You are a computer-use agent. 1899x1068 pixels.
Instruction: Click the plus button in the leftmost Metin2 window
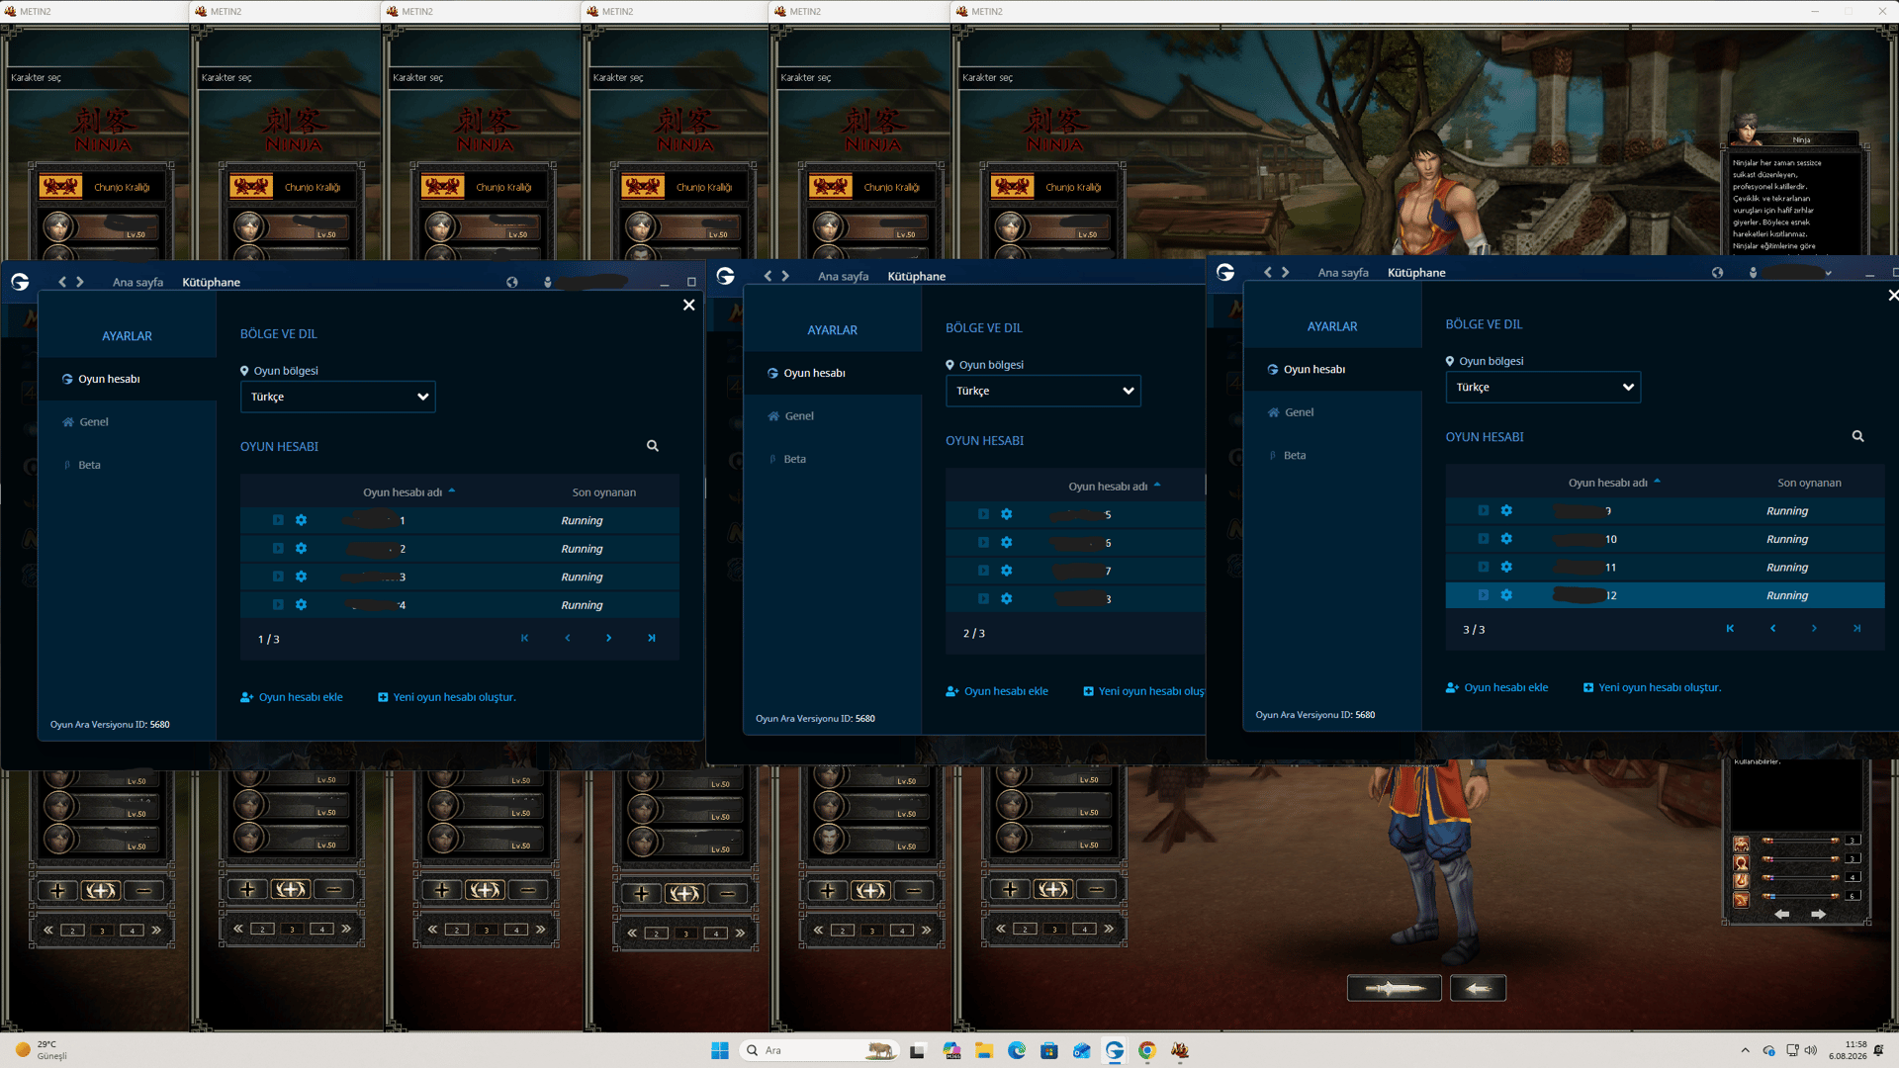click(x=57, y=891)
